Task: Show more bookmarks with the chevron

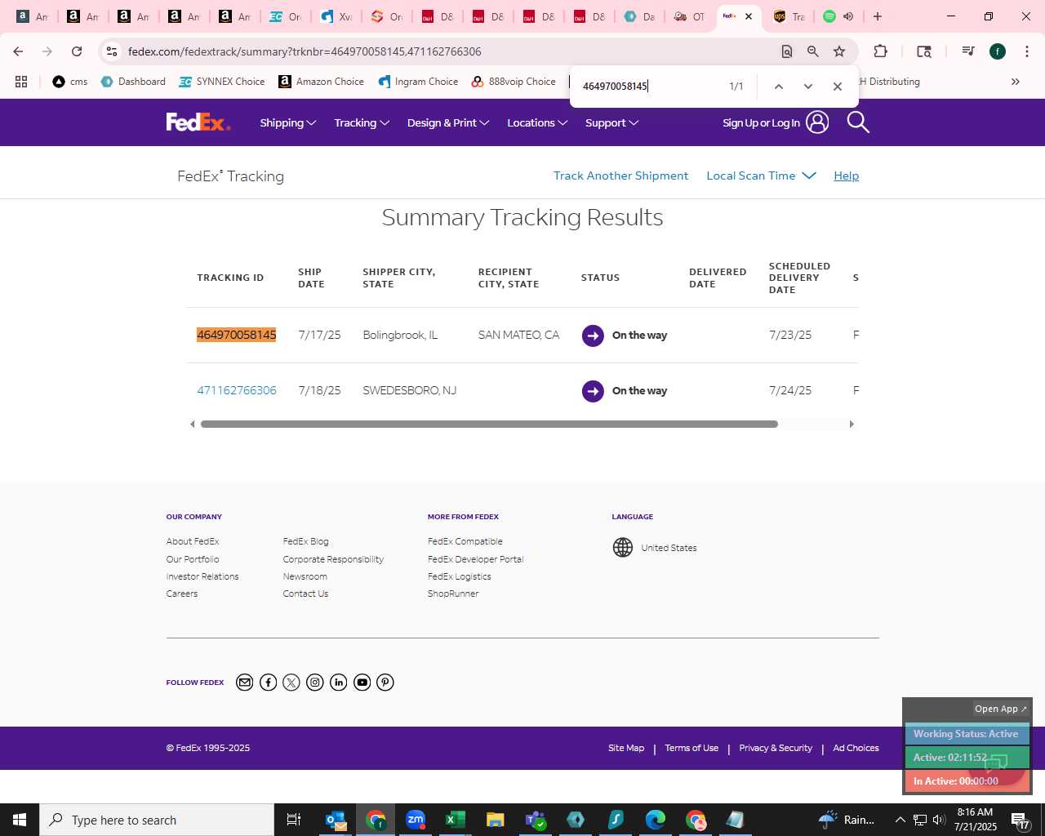Action: coord(1016,82)
